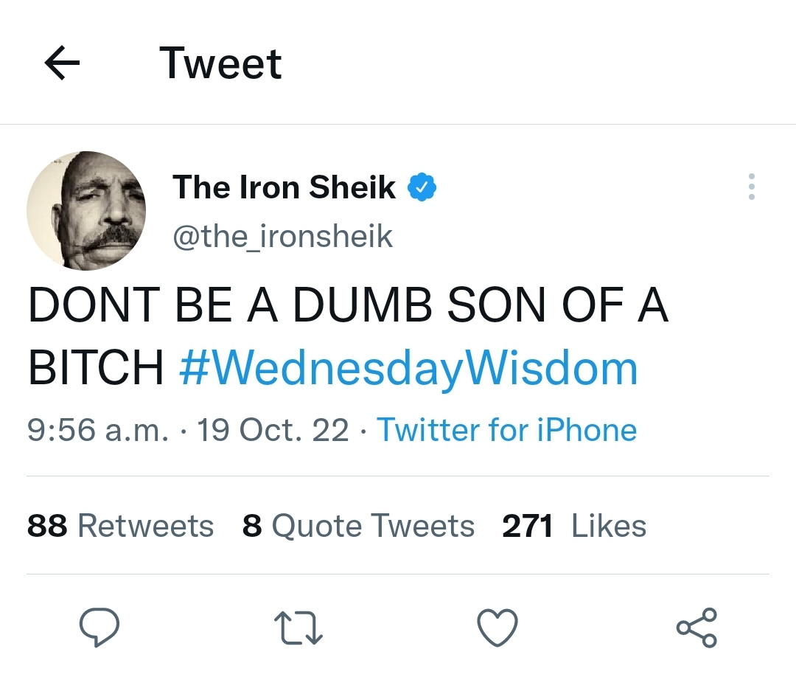View the 88 Retweets list
The width and height of the screenshot is (796, 677).
click(x=120, y=527)
